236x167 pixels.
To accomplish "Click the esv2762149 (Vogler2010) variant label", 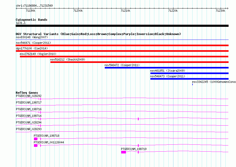I will 38,54.
